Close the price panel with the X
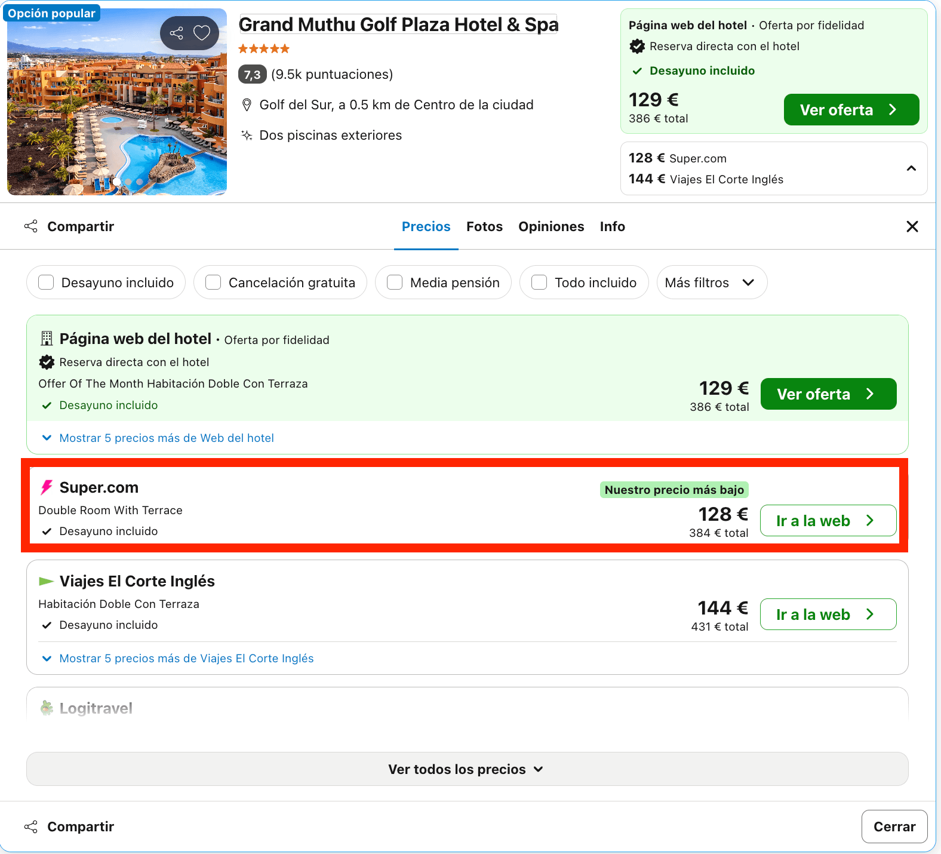This screenshot has width=941, height=854. (912, 226)
